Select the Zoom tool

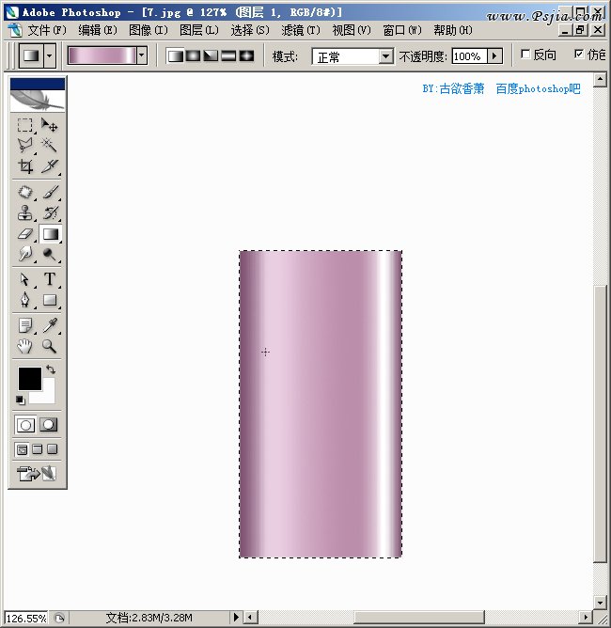click(x=50, y=346)
